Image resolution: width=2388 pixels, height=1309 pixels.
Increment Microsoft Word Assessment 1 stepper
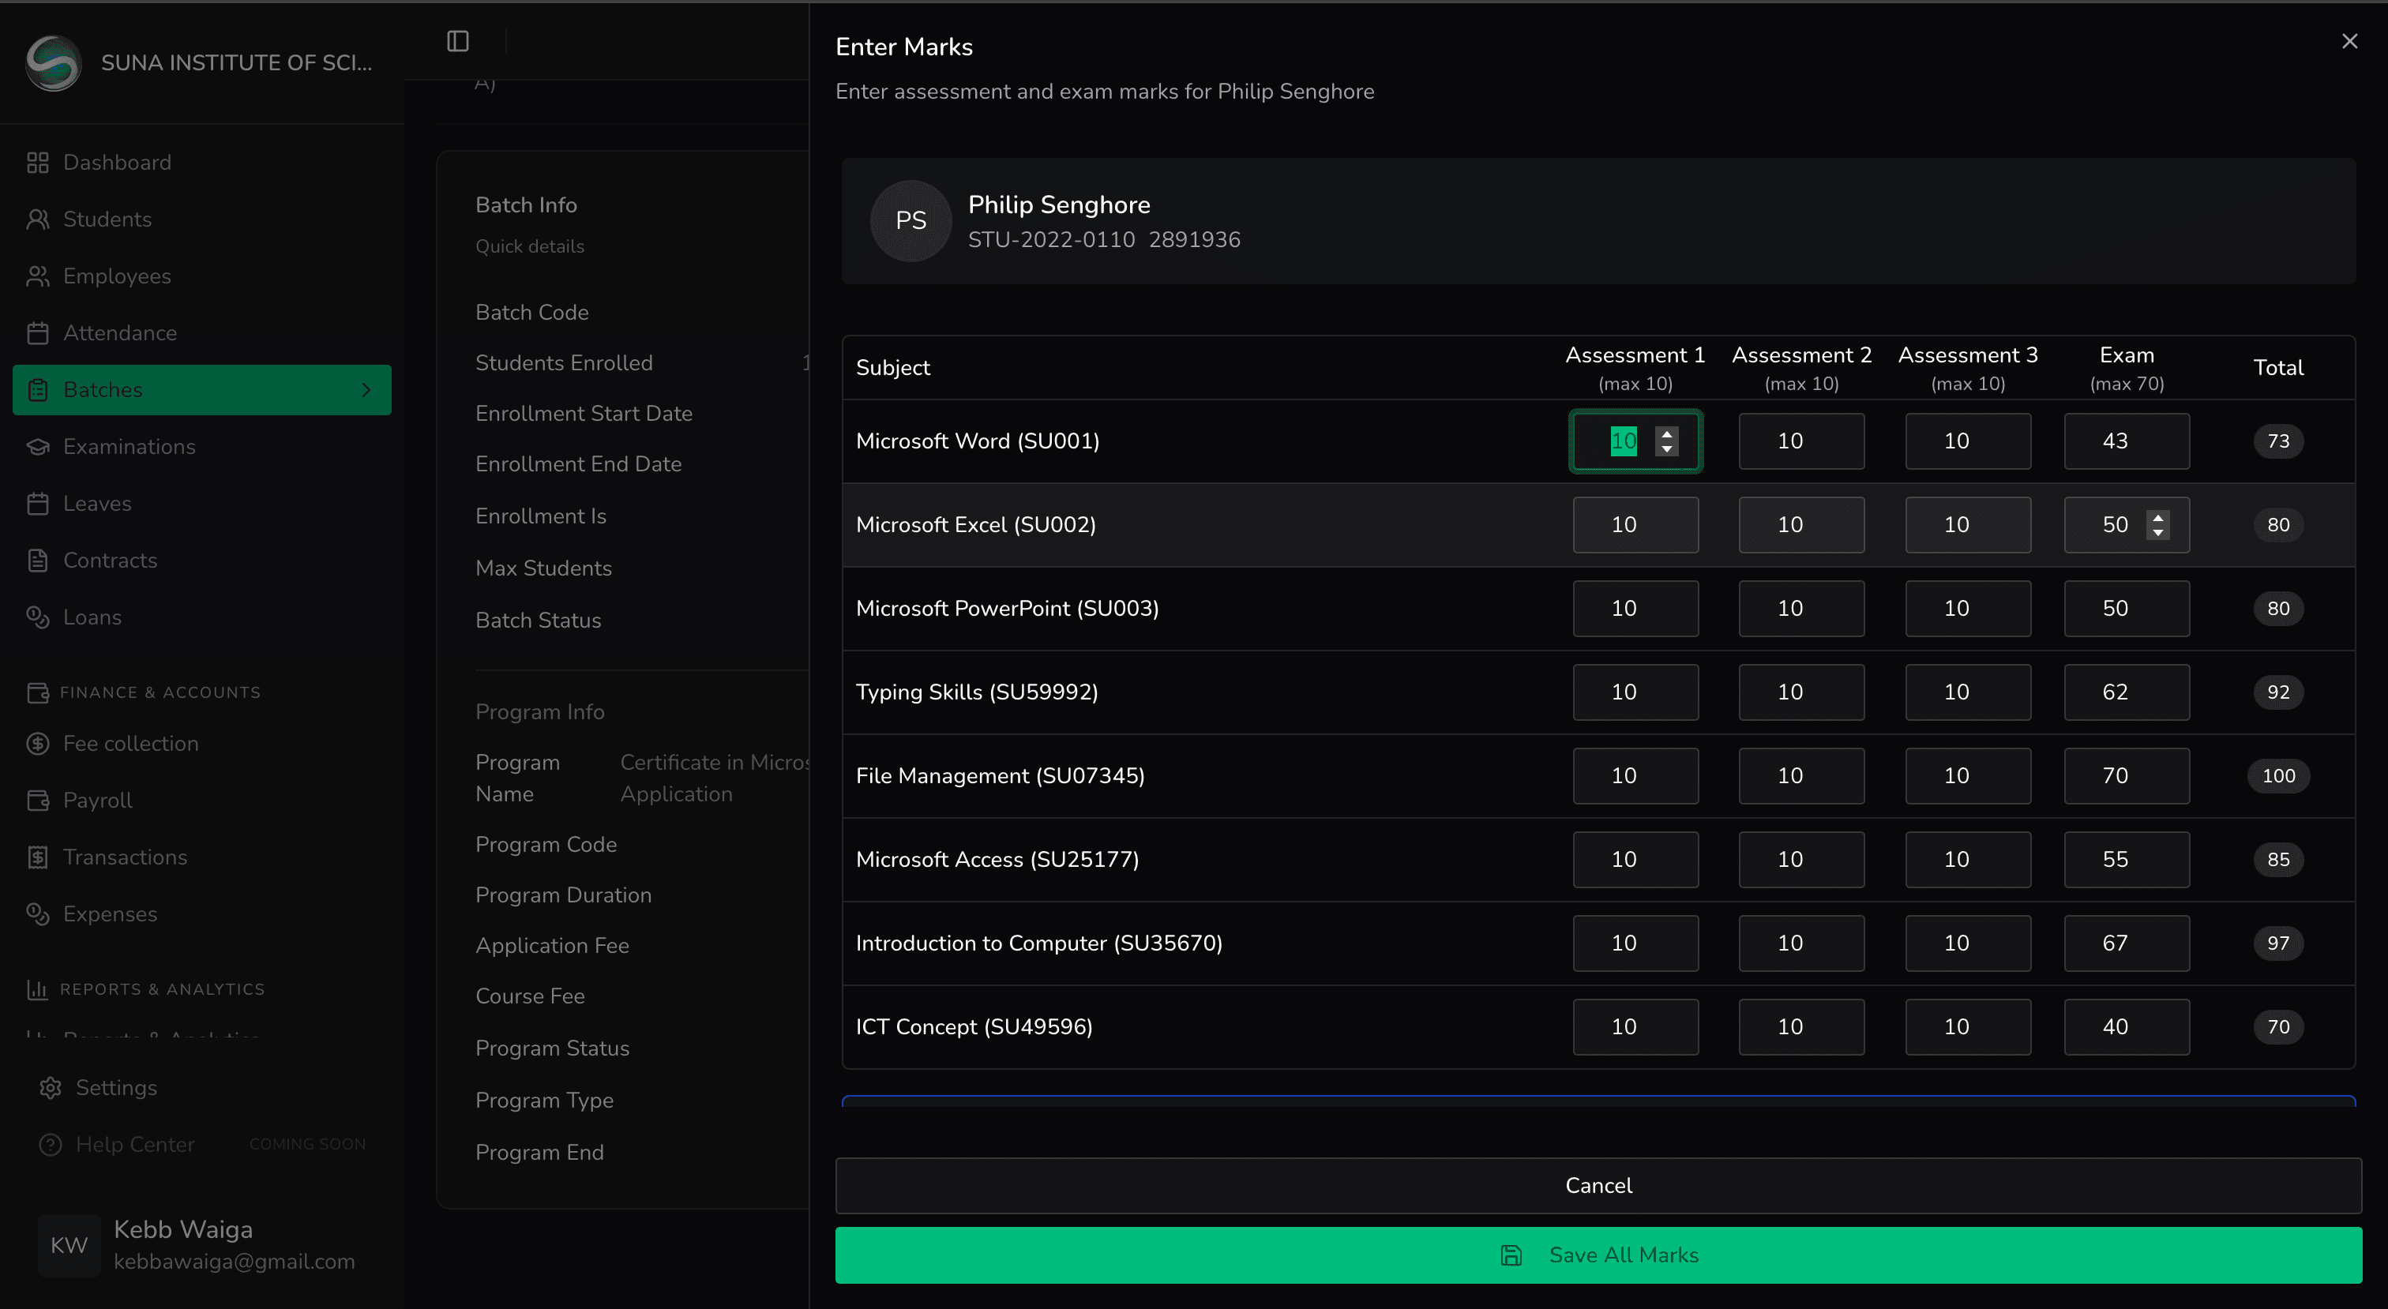point(1667,434)
